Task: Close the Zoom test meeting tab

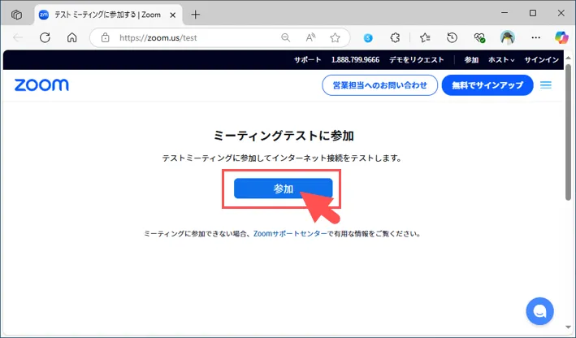Action: click(173, 15)
